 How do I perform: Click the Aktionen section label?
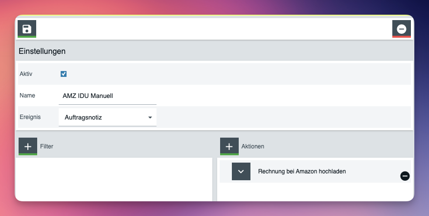pyautogui.click(x=253, y=146)
